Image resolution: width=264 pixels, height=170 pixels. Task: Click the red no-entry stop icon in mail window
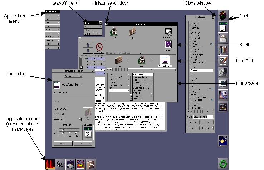tap(99, 47)
